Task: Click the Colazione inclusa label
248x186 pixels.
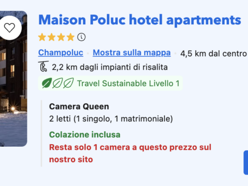Action: coord(85,135)
